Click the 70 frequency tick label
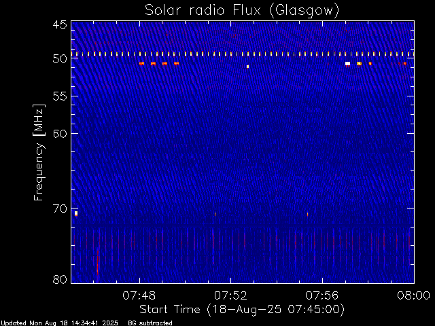Screen dimensions: 435x326 point(60,209)
